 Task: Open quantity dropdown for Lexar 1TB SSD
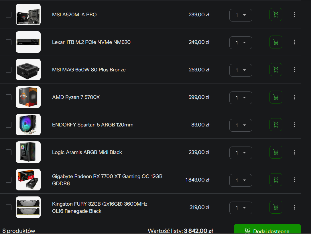coord(241,43)
